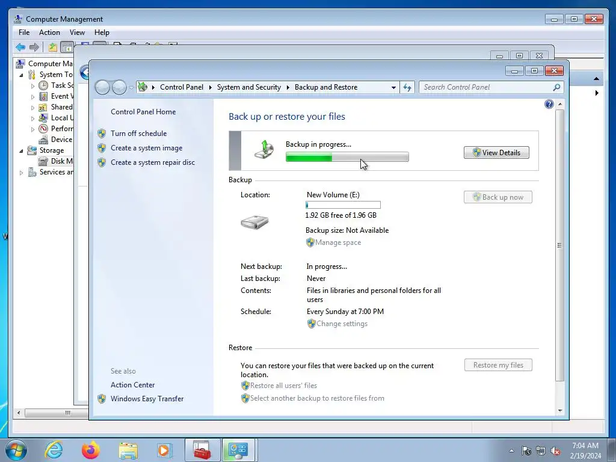
Task: Select the Device Manager icon in tree
Action: pos(43,140)
